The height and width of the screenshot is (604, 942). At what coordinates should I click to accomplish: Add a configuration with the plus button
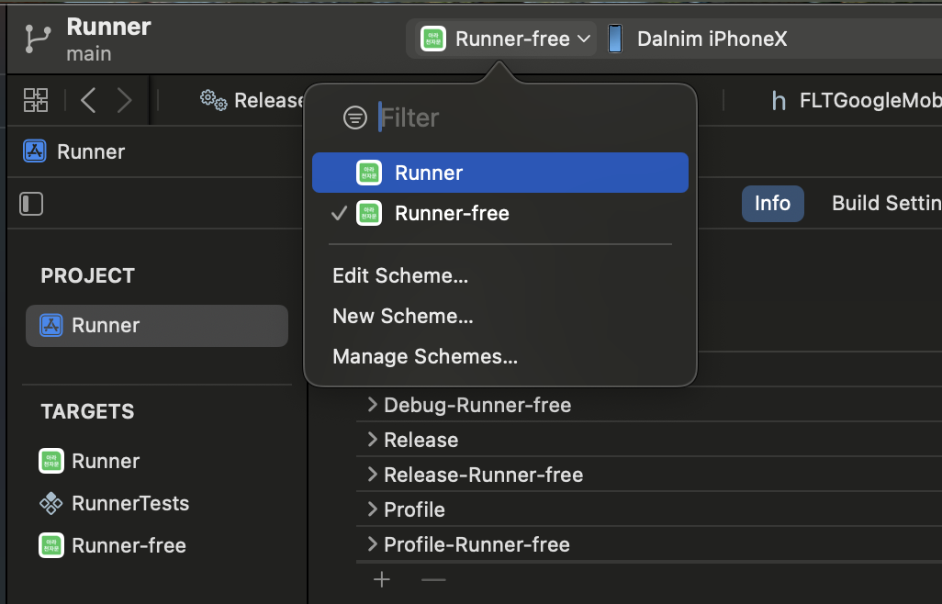382,579
